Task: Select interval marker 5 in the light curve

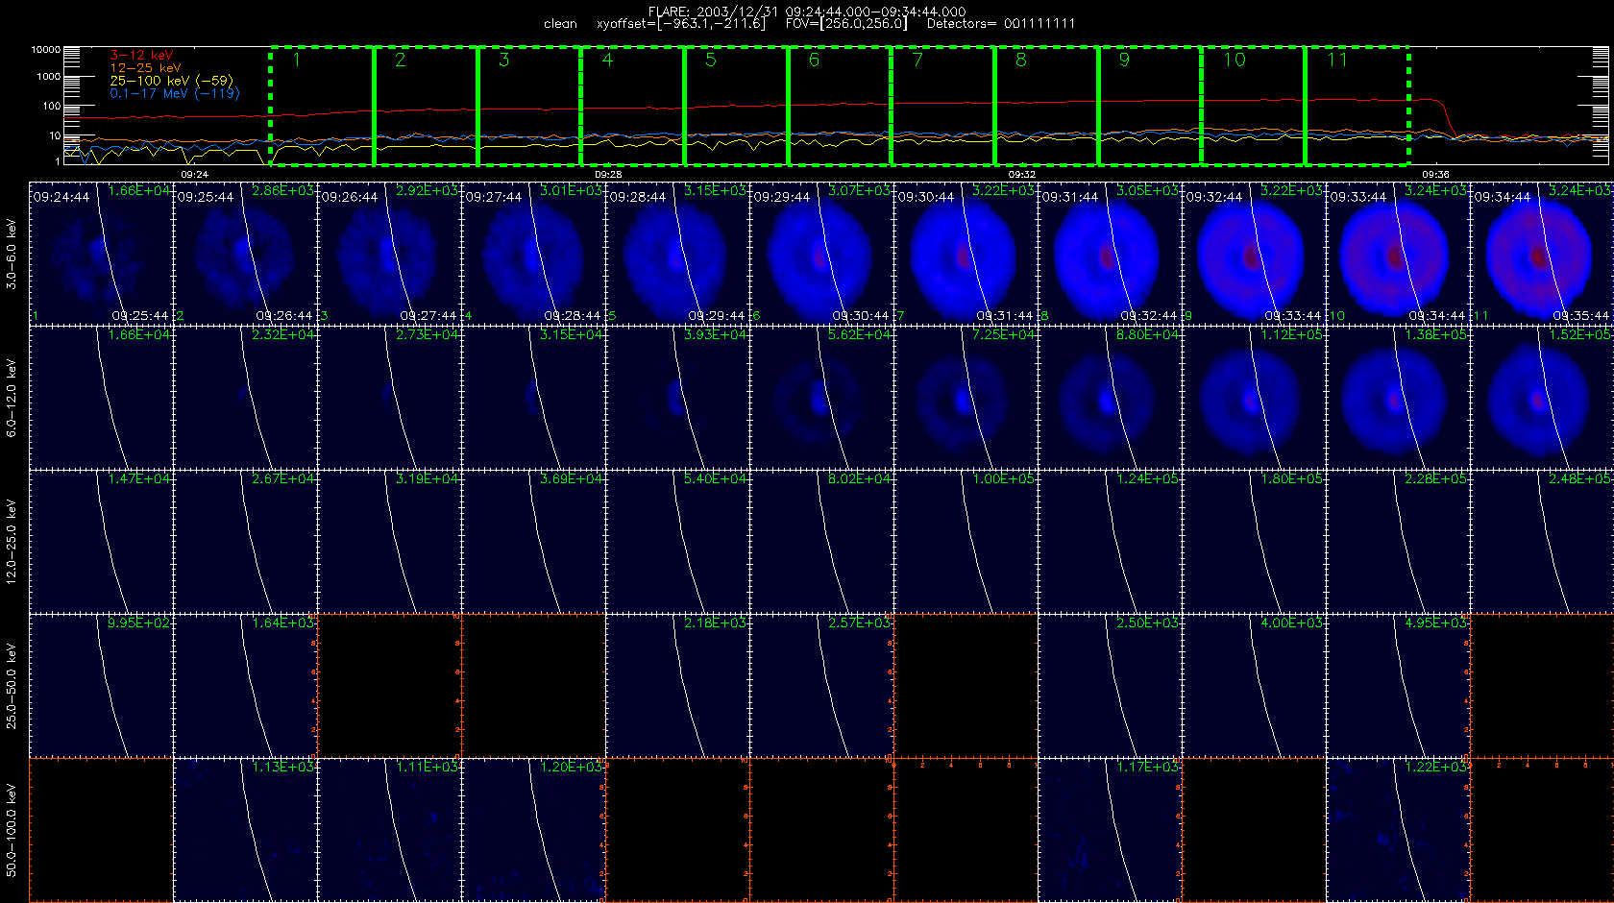Action: click(711, 61)
